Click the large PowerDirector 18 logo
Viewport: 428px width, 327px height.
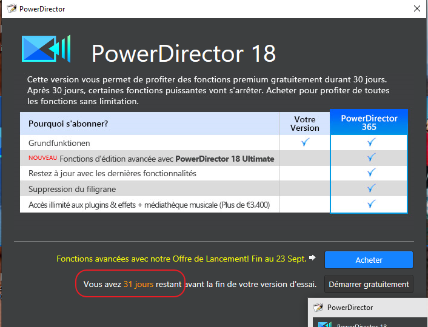click(x=46, y=49)
